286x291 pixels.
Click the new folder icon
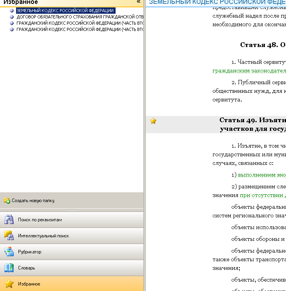(7, 201)
